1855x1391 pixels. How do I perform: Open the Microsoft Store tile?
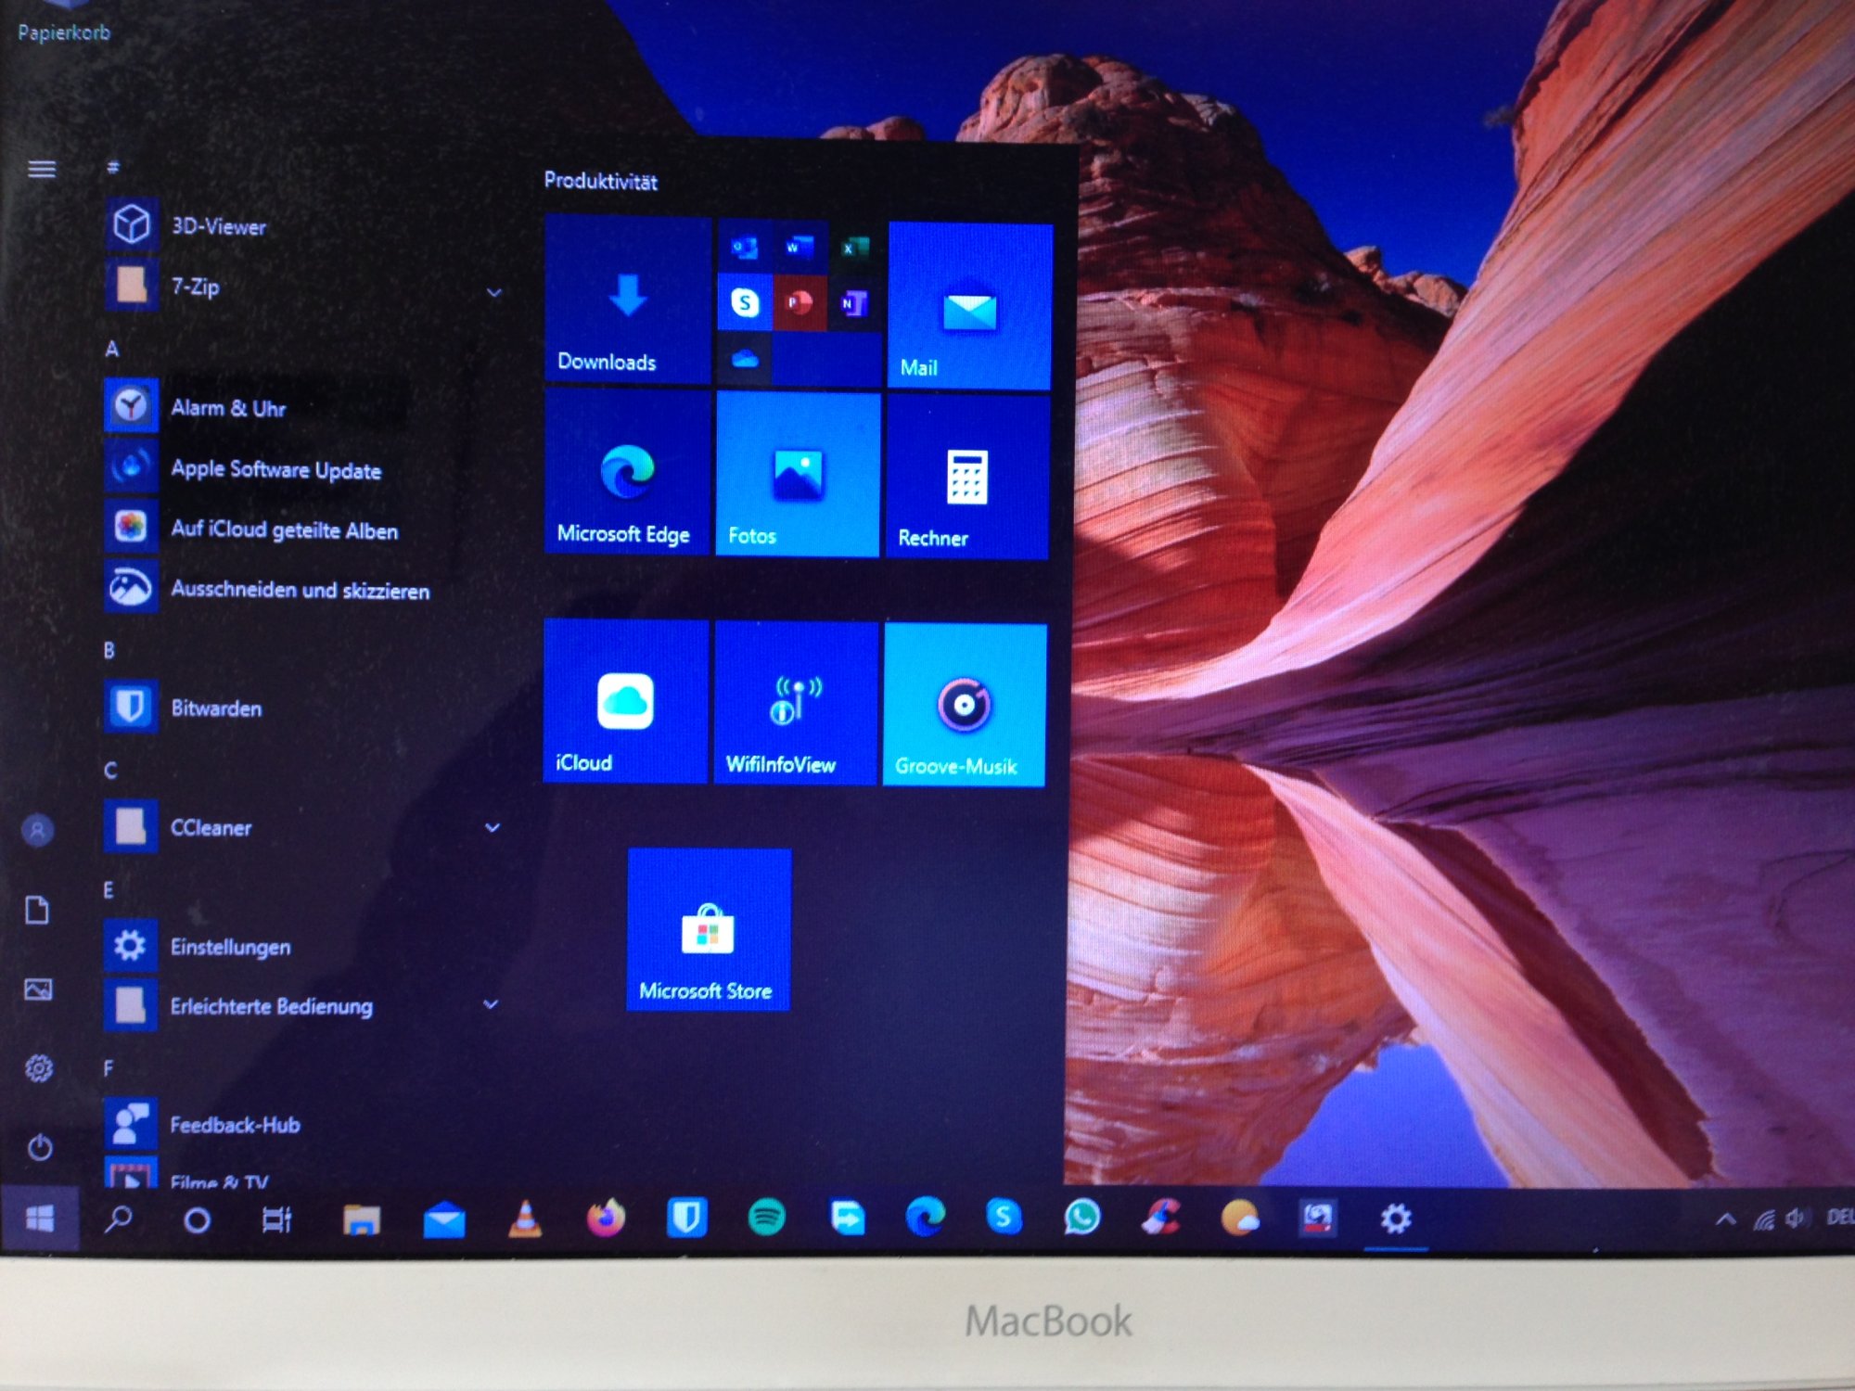[x=709, y=929]
